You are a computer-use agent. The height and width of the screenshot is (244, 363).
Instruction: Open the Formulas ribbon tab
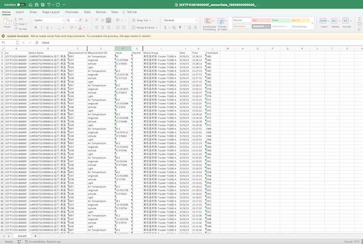(x=72, y=11)
